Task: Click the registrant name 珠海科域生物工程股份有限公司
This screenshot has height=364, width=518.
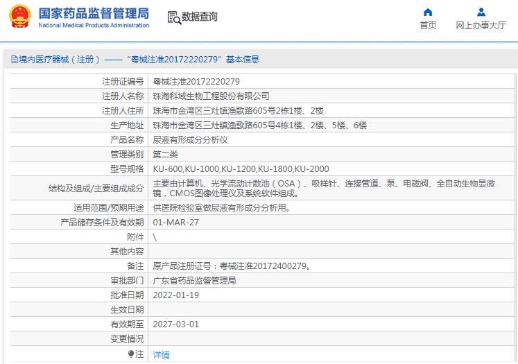Action: click(211, 96)
